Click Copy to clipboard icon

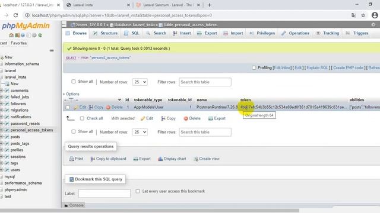point(93,159)
